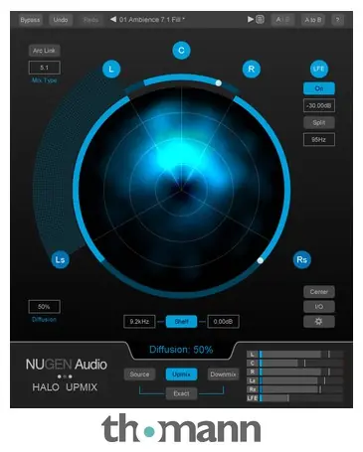The image size is (363, 452).
Task: Select the C center channel node
Action: pyautogui.click(x=181, y=51)
